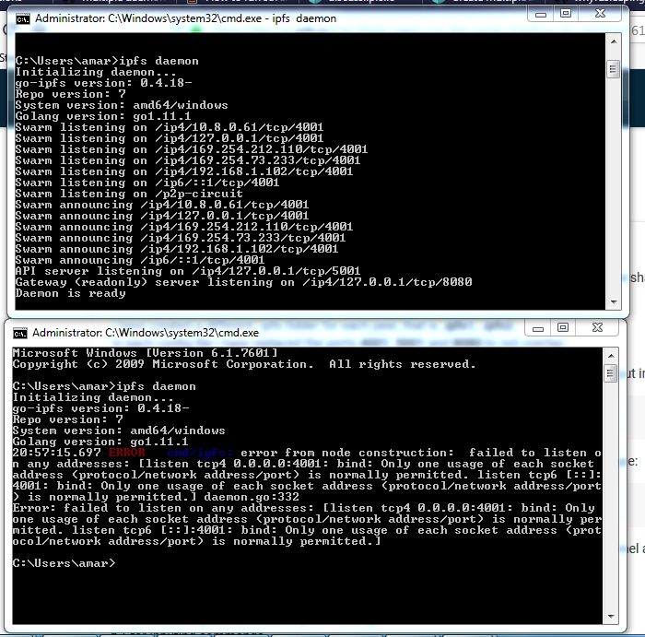Click the 'C:\Users\amar>' prompt in the lower window
This screenshot has width=645, height=637.
[x=64, y=563]
